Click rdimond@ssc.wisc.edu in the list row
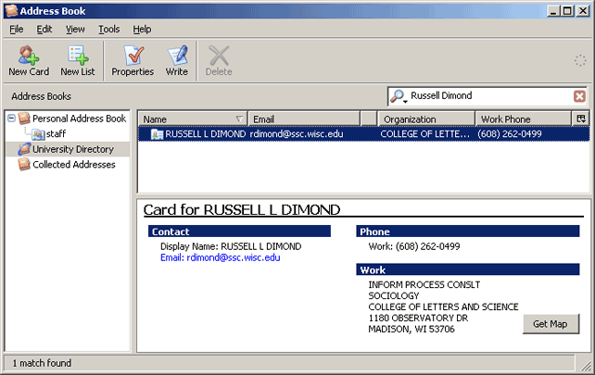 click(x=297, y=134)
